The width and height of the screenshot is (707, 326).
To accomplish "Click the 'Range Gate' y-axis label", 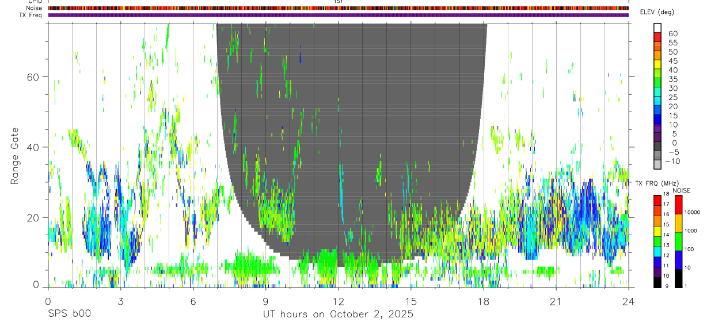I will [15, 156].
